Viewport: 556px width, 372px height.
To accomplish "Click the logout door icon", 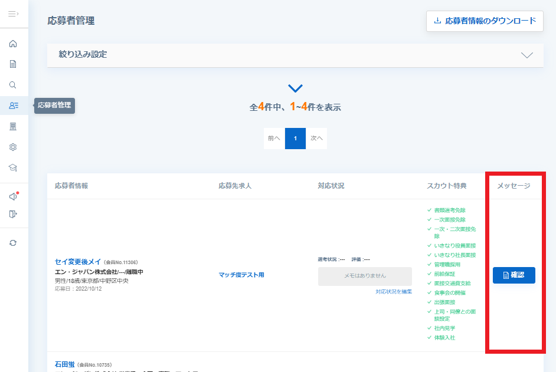I will tap(13, 214).
